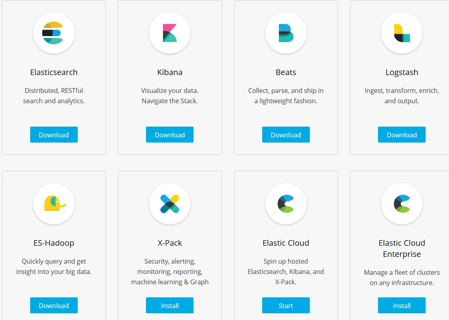The width and height of the screenshot is (449, 320).
Task: Click the Logstash title text
Action: click(402, 73)
